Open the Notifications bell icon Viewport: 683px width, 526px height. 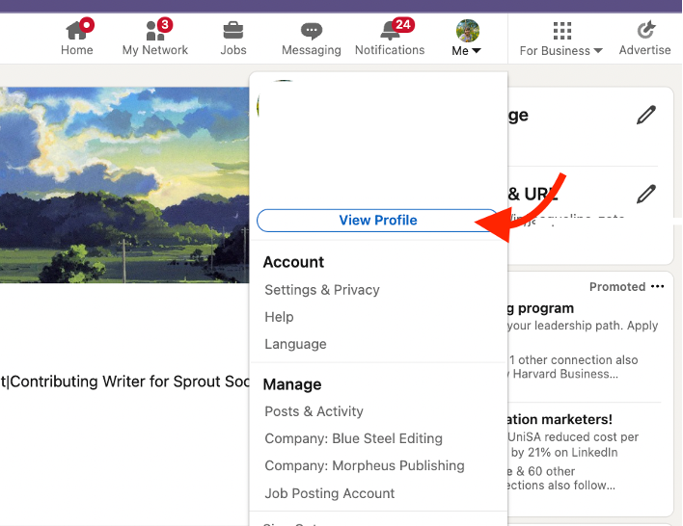(390, 31)
